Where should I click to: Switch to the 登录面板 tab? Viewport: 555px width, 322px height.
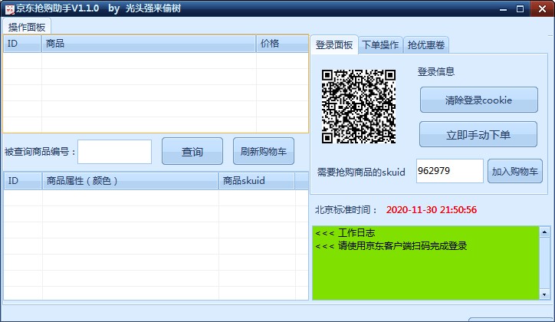coord(334,45)
